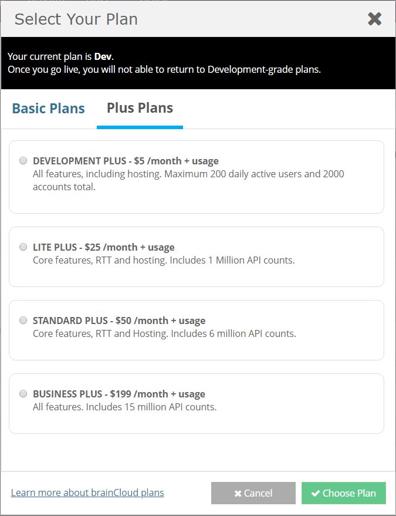Viewport: 396px width, 516px height.
Task: Click the X icon inside Cancel button
Action: 239,493
